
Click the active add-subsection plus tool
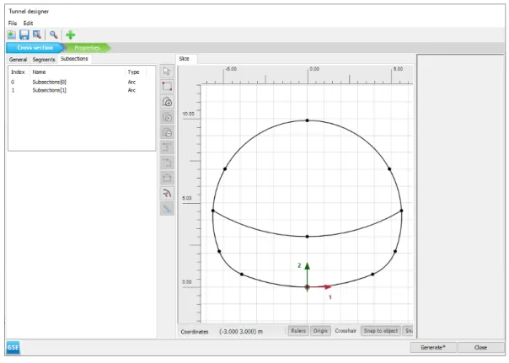[167, 102]
